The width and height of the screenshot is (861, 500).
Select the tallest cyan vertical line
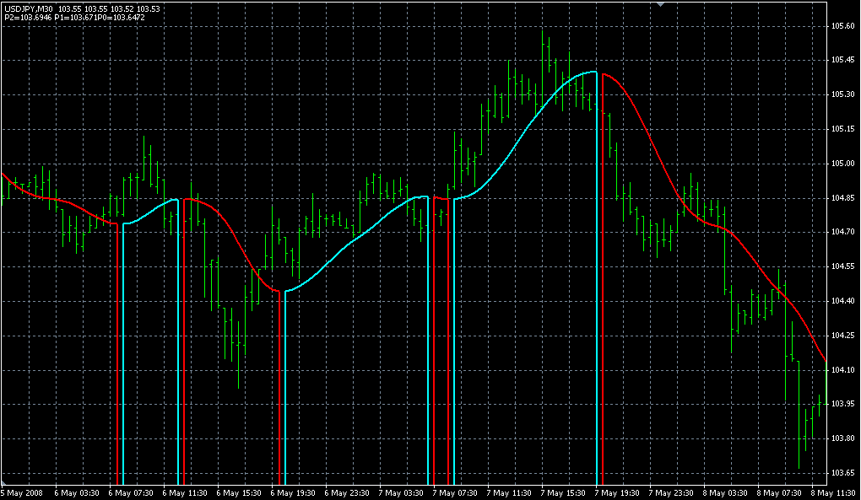[598, 278]
